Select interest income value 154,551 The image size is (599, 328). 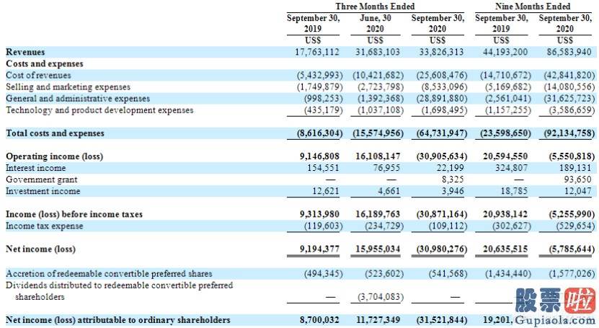(x=323, y=168)
